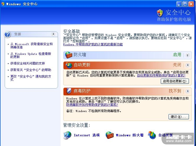Click Windows 防火墙 text link
This screenshot has width=196, height=146.
tap(130, 135)
